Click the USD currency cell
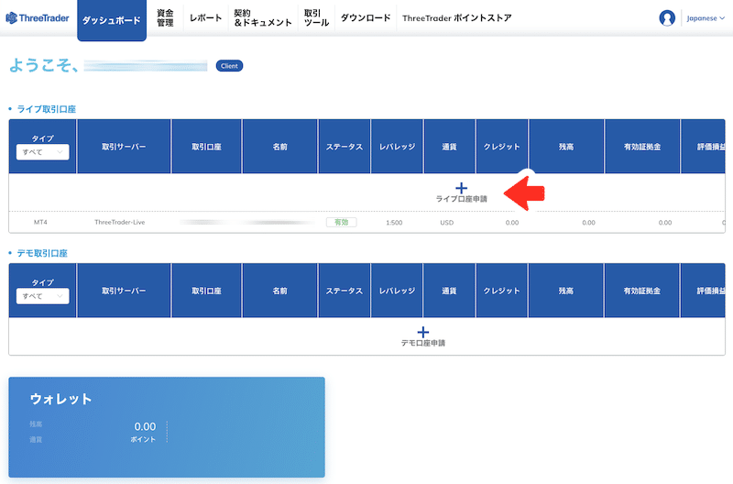The width and height of the screenshot is (733, 484). (x=447, y=223)
